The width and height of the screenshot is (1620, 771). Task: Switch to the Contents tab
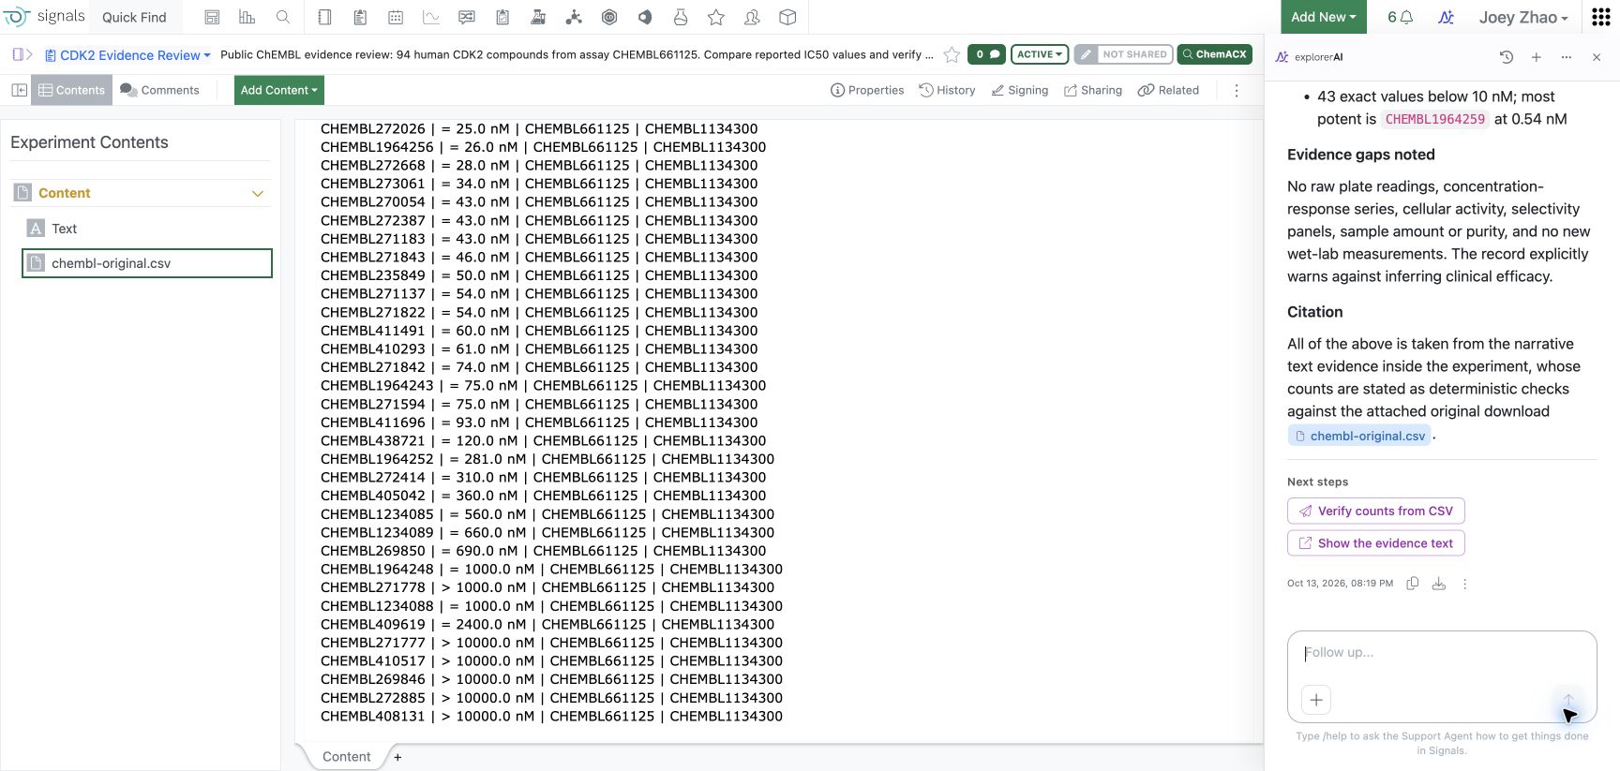pyautogui.click(x=72, y=90)
